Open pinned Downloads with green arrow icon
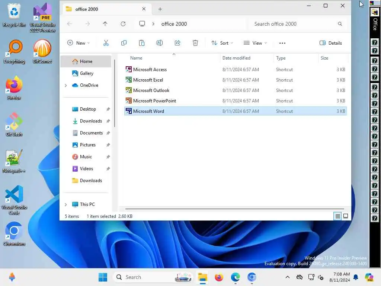 point(86,121)
